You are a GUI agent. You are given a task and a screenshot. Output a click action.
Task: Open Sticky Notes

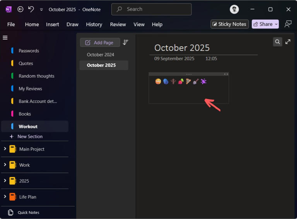229,24
